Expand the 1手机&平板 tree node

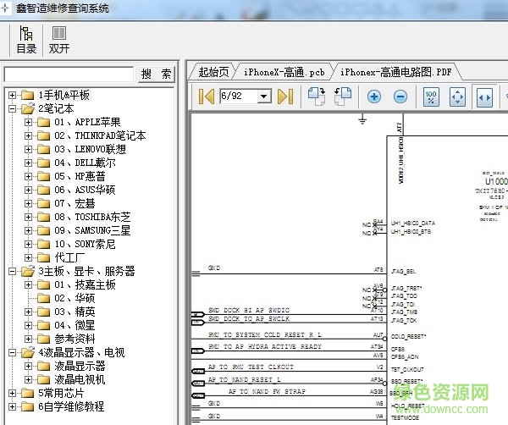coord(12,95)
